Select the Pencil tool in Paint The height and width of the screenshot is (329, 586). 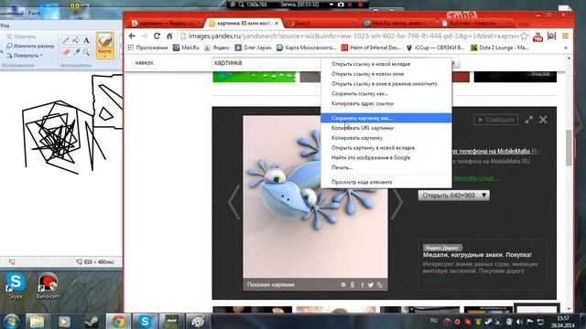coord(66,40)
